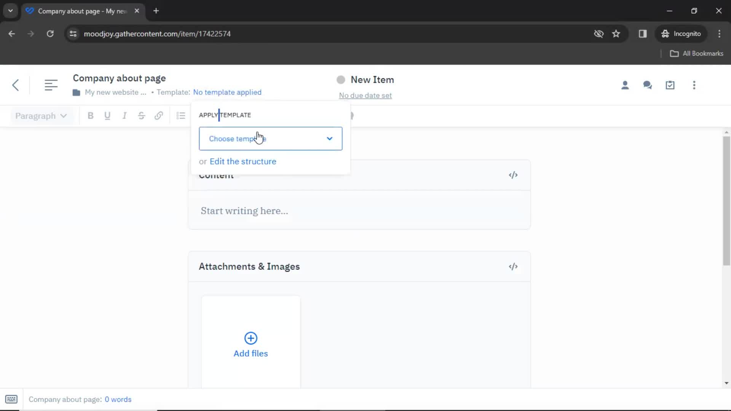Toggle italic text formatting
The height and width of the screenshot is (411, 731).
coord(124,116)
